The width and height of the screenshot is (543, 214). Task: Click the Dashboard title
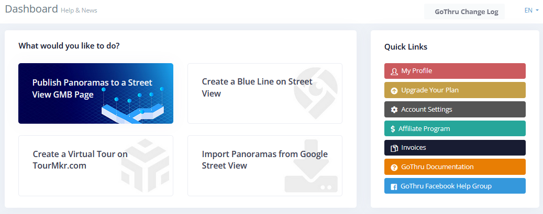[31, 9]
